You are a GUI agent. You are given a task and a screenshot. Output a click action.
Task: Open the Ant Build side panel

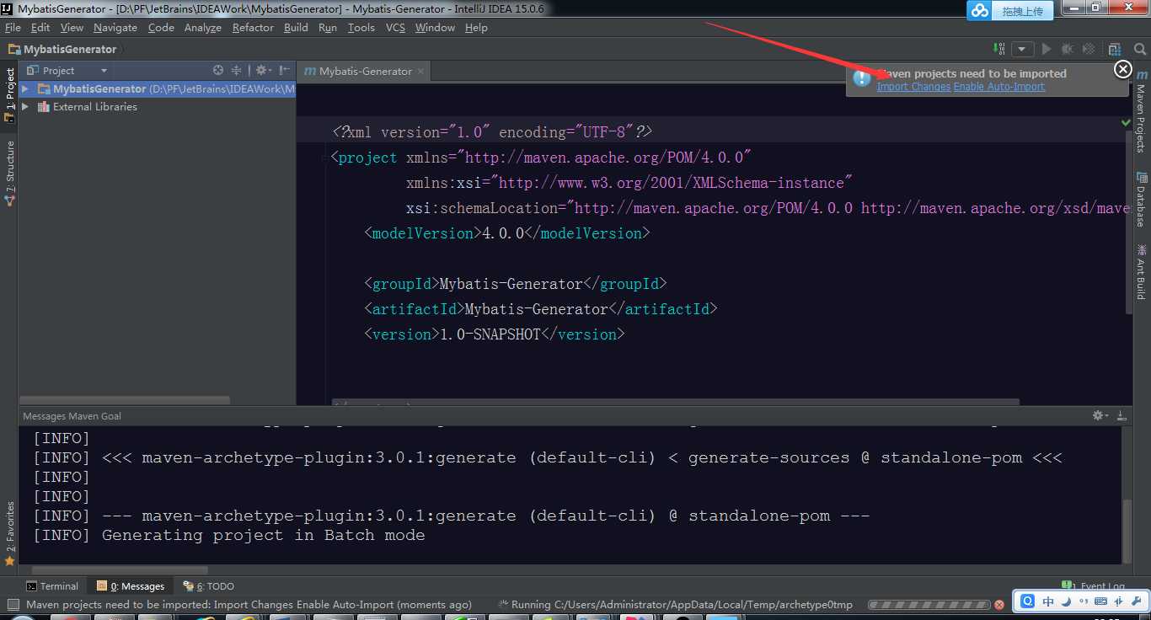[1141, 271]
